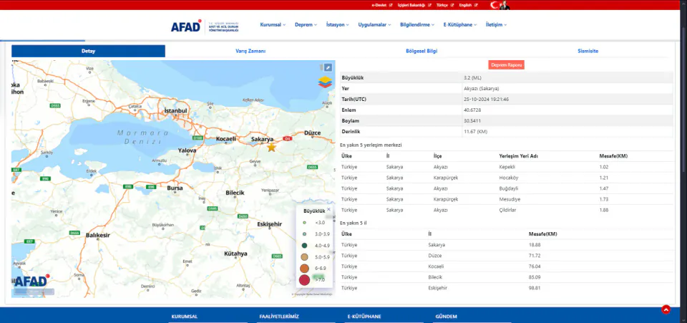The width and height of the screenshot is (687, 323).
Task: Click the magnitude value 3.2 (ML)
Action: (473, 78)
